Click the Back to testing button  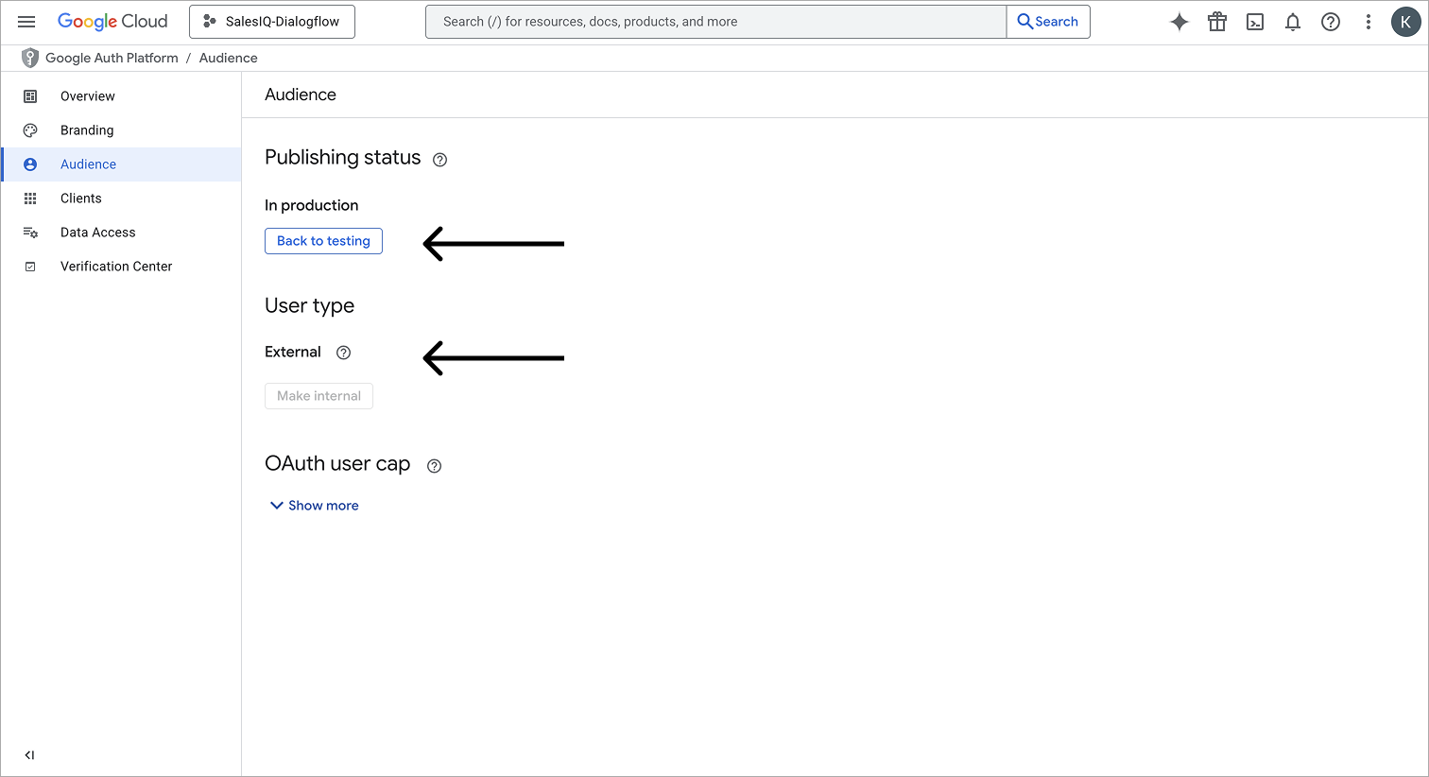pyautogui.click(x=323, y=241)
